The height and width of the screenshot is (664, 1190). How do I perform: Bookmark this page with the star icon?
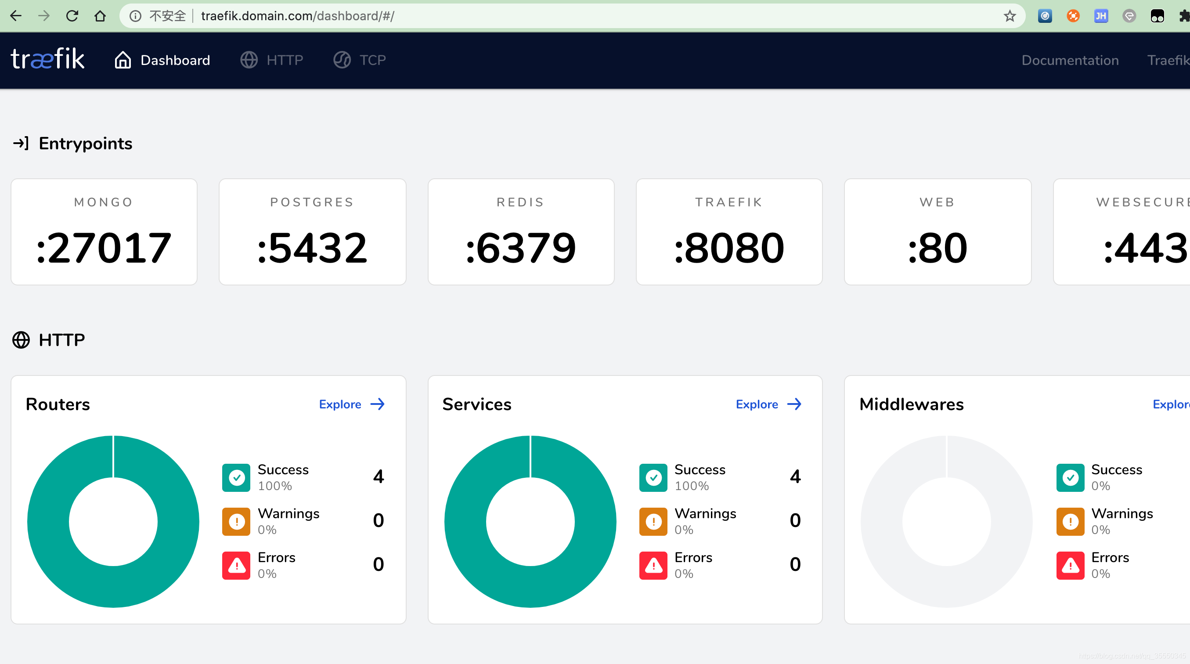tap(1010, 16)
